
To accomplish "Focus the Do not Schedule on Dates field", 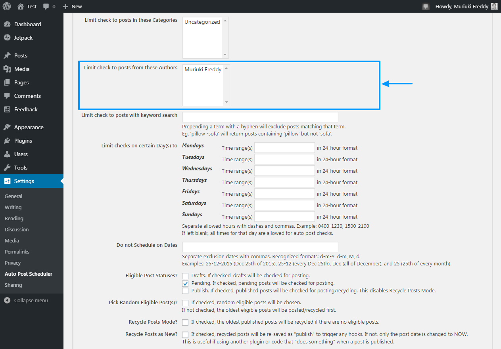I will click(260, 247).
